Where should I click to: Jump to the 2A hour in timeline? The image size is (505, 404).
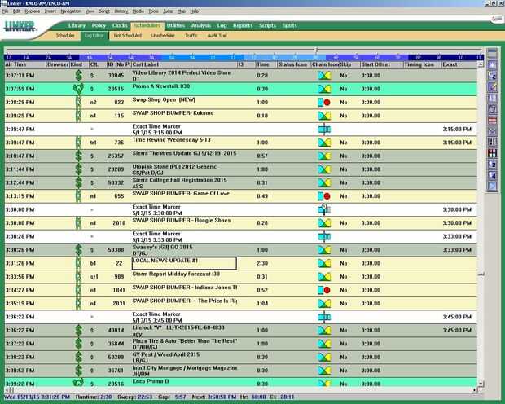tap(48, 58)
